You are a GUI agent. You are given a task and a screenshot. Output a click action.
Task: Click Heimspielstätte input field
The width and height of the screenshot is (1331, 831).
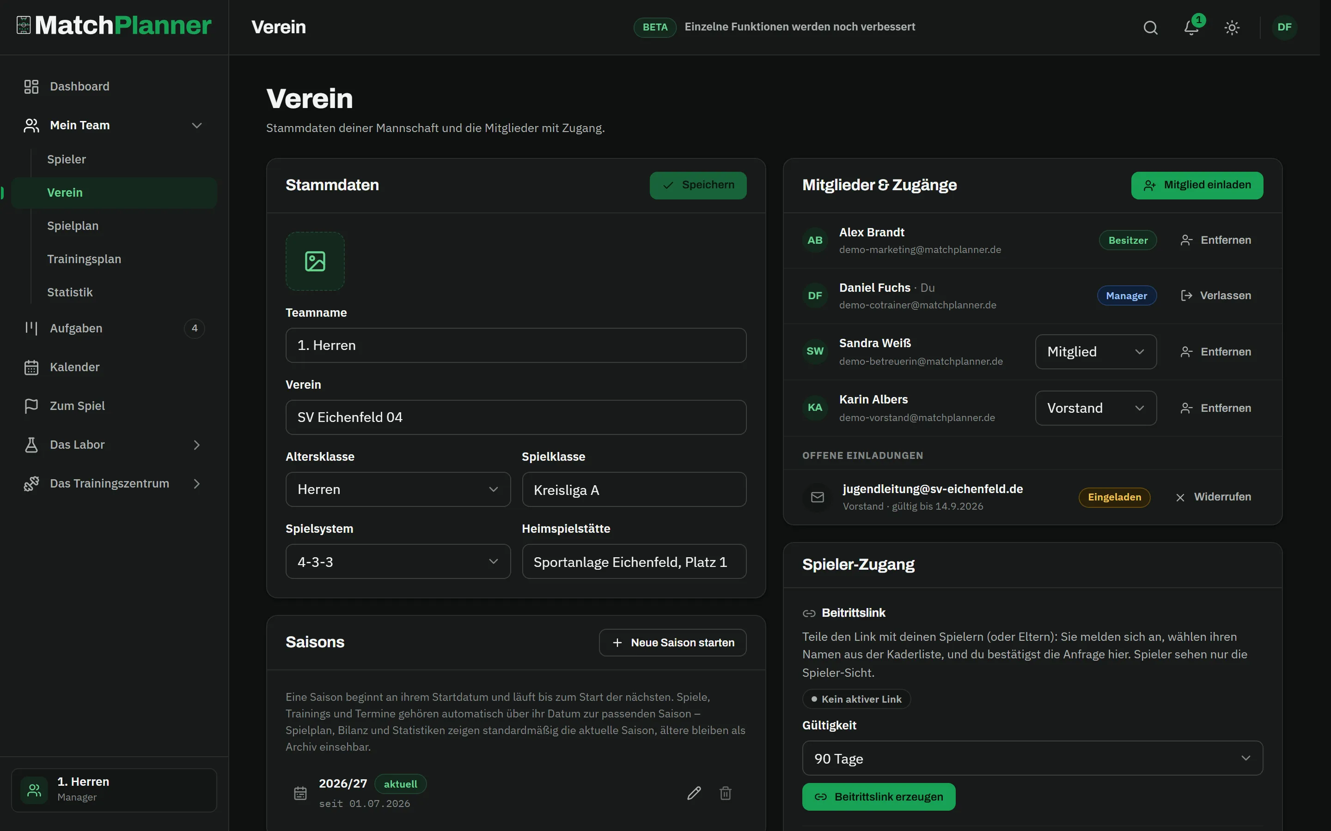634,562
